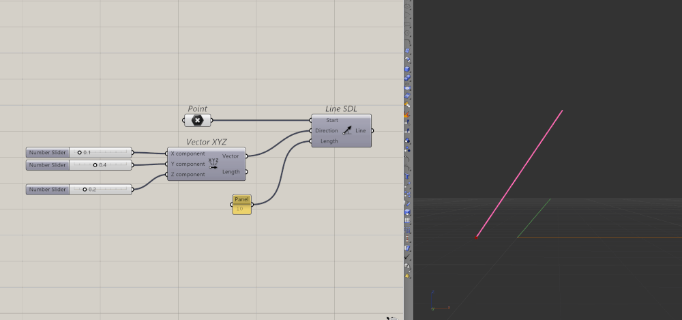Viewport: 682px width, 320px height.
Task: Click the Line output on Line SDL
Action: click(361, 130)
